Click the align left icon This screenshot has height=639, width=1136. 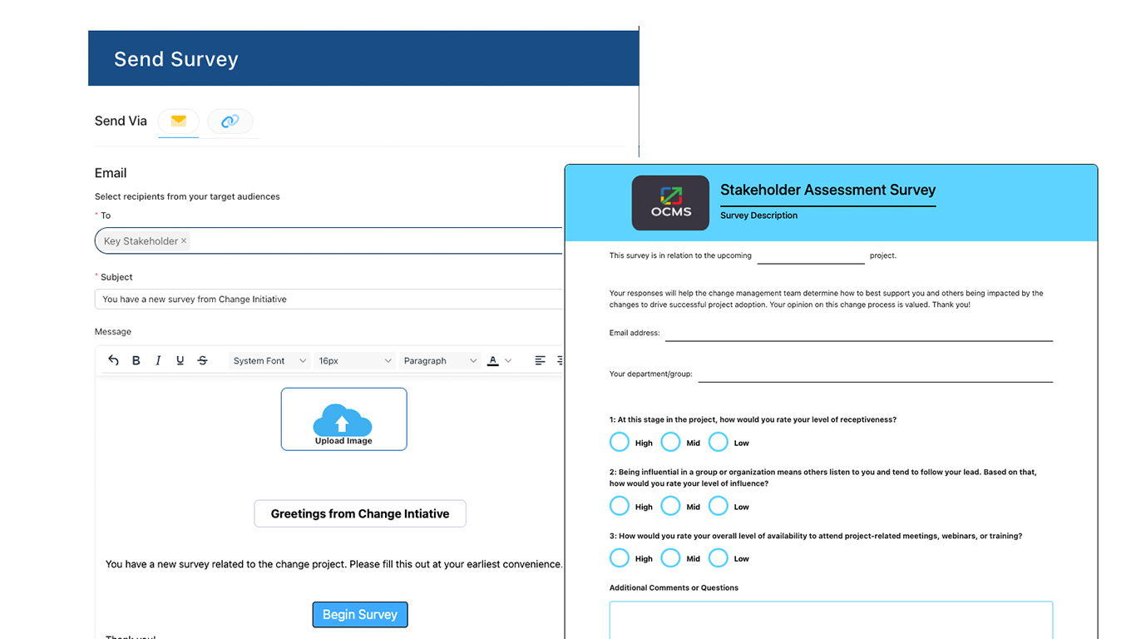(x=540, y=360)
